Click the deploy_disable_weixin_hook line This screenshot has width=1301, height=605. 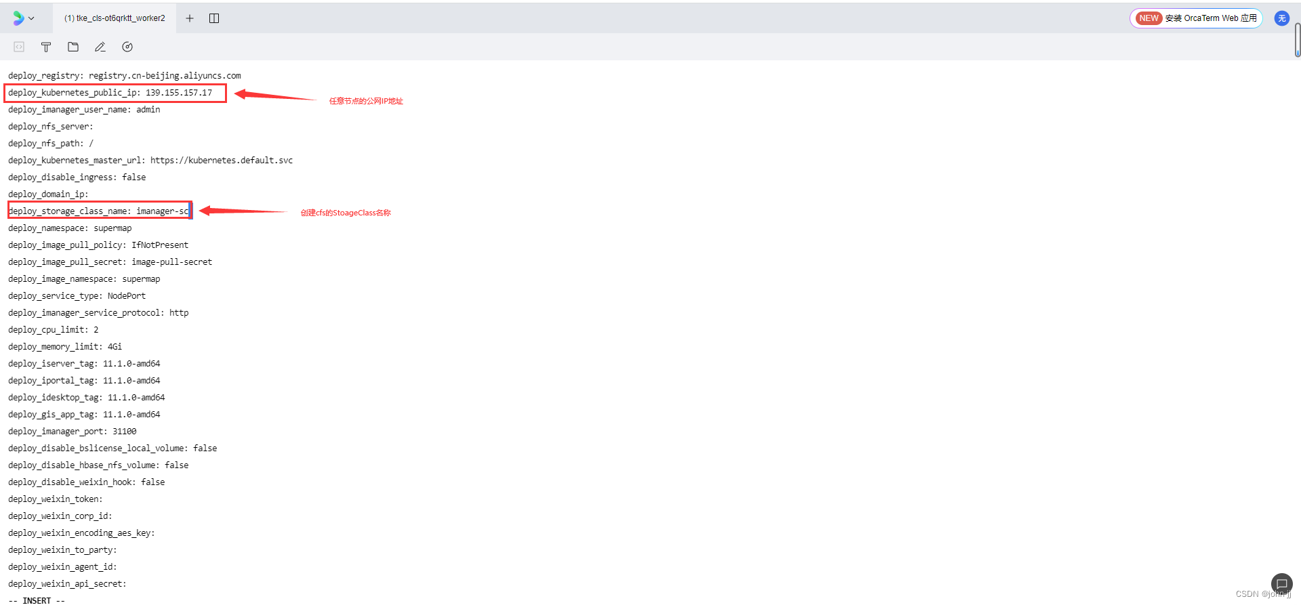(x=87, y=482)
